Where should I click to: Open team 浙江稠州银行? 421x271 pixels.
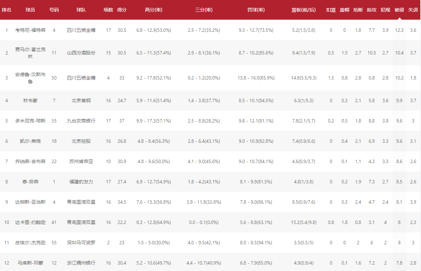pyautogui.click(x=81, y=263)
